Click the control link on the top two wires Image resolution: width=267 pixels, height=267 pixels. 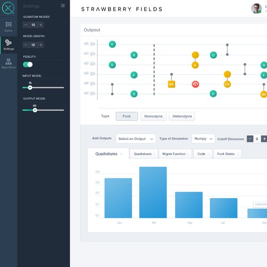click(227, 50)
